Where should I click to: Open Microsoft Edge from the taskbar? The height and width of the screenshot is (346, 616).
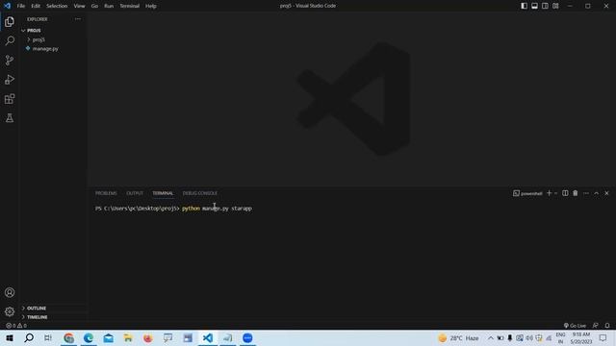click(89, 337)
